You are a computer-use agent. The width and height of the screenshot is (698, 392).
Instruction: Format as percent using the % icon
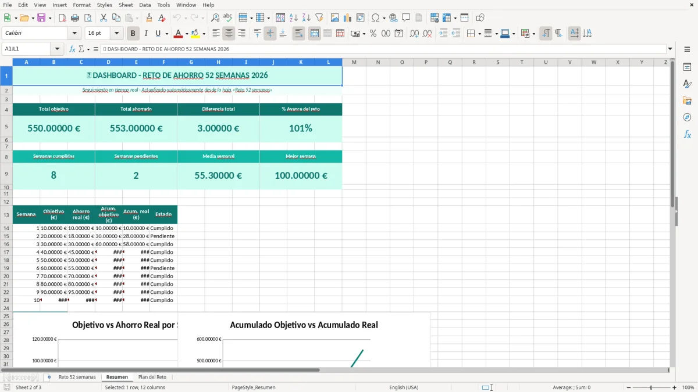tap(373, 34)
